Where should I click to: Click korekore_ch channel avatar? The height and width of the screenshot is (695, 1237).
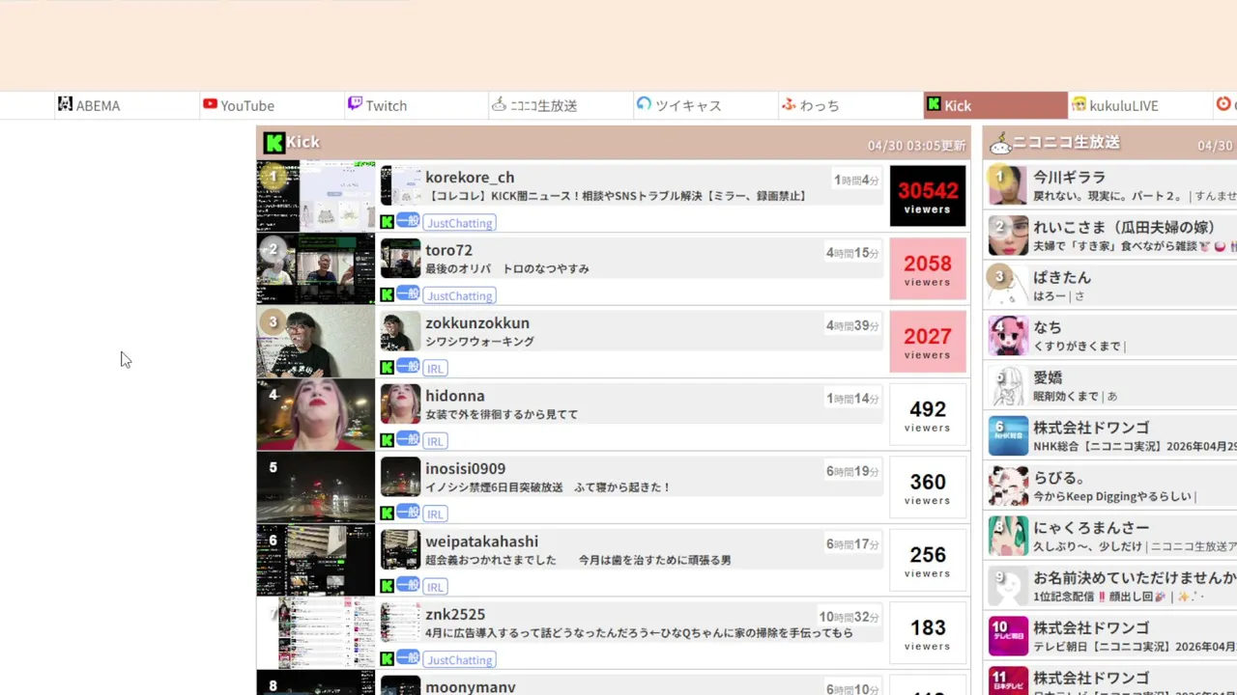pos(400,185)
